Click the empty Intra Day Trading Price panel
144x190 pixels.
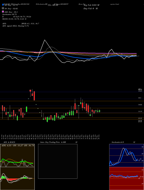coord(58,161)
